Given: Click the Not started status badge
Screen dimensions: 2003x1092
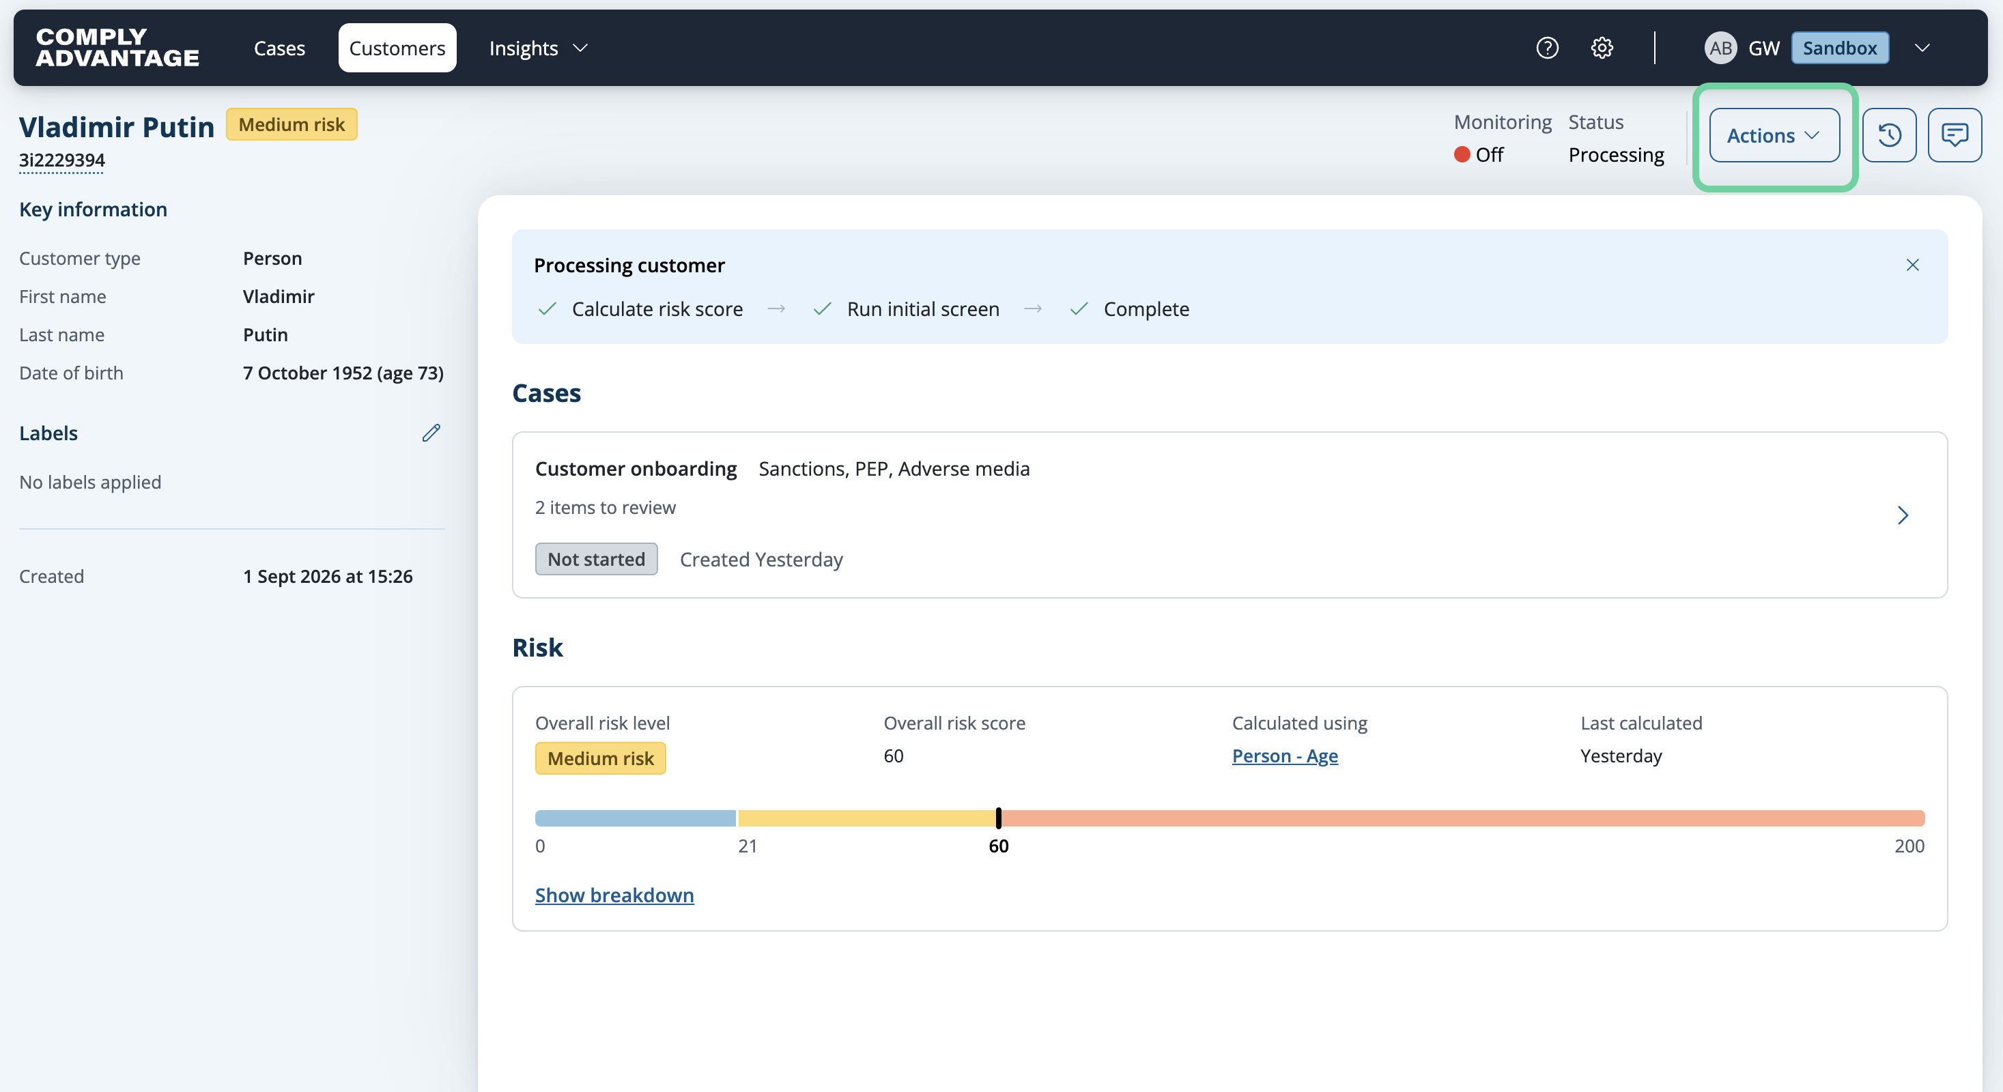Looking at the screenshot, I should (595, 560).
